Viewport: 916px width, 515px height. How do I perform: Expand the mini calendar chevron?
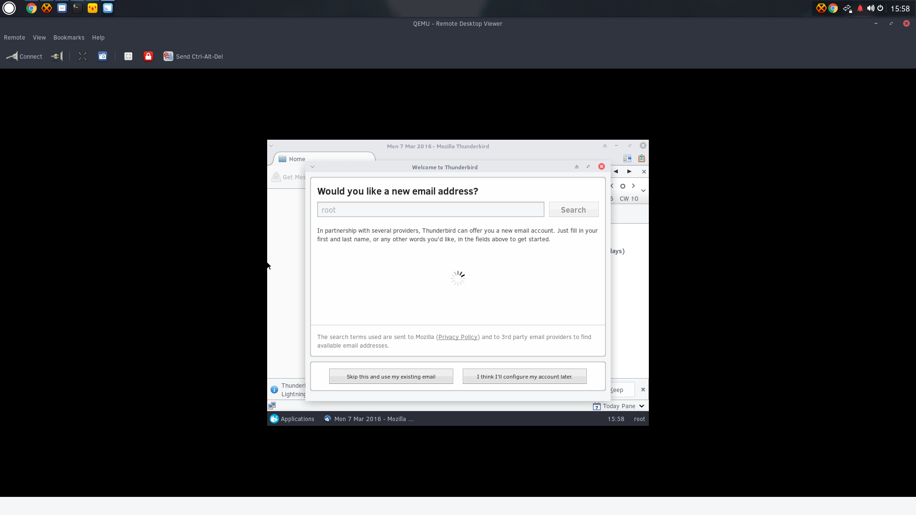pyautogui.click(x=643, y=191)
